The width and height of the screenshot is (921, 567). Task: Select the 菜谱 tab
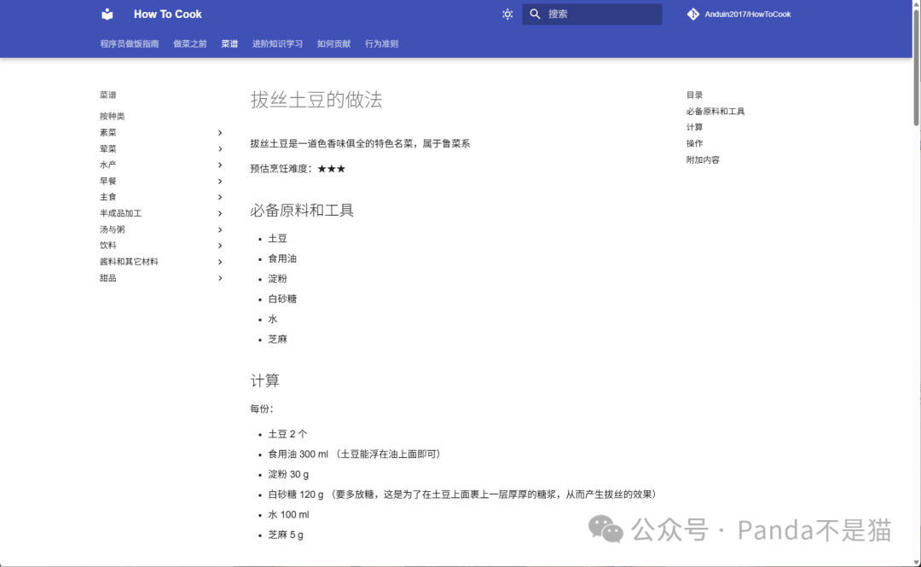click(x=229, y=43)
